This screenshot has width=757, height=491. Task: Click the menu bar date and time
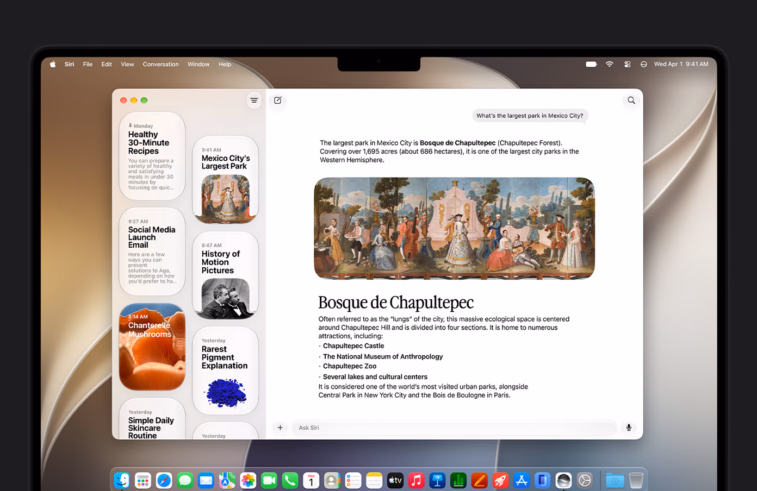tap(681, 64)
